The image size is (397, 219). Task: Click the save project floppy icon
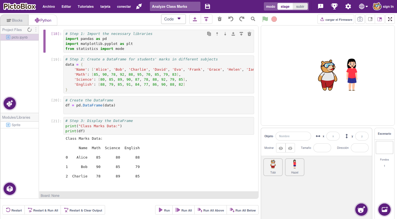207,6
